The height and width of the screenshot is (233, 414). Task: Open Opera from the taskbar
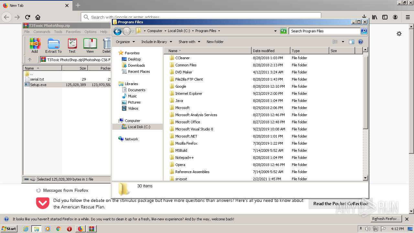(69, 229)
